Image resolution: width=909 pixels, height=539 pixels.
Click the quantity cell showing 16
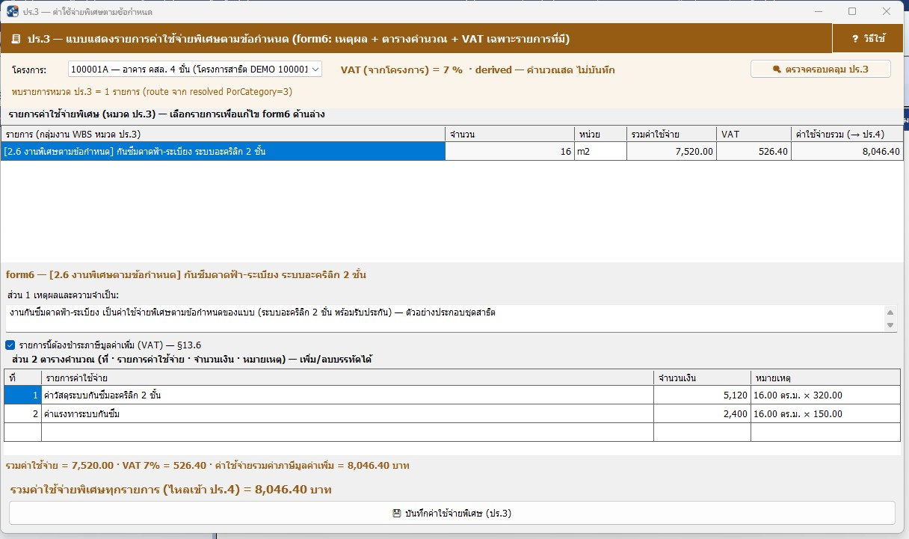point(509,152)
